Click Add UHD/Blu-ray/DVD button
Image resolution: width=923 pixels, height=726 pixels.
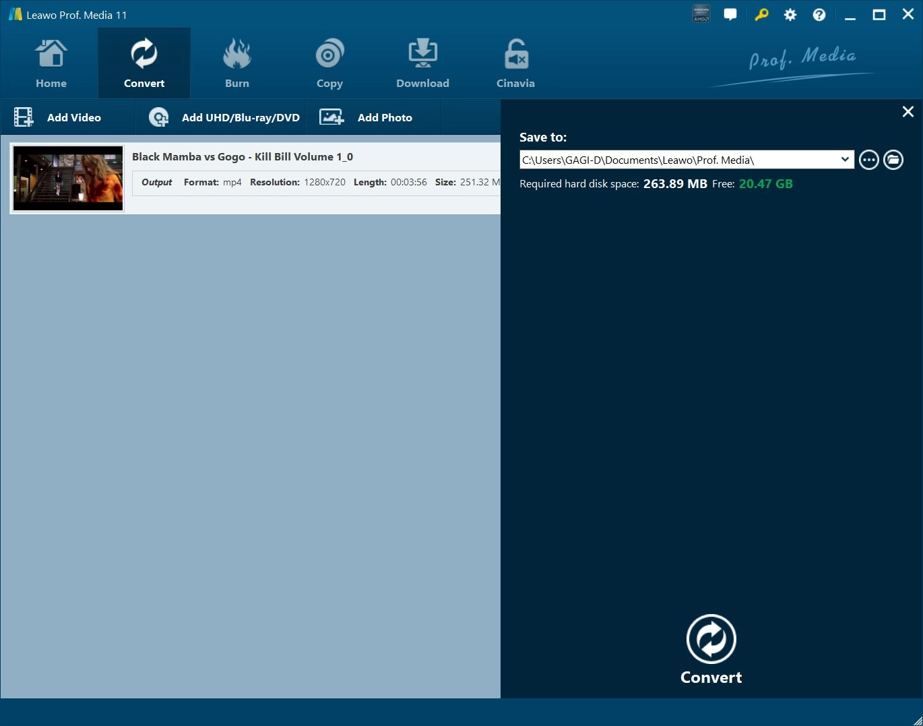coord(224,117)
